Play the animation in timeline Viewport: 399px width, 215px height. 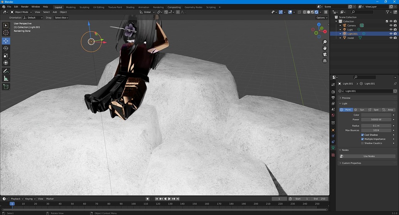click(169, 199)
